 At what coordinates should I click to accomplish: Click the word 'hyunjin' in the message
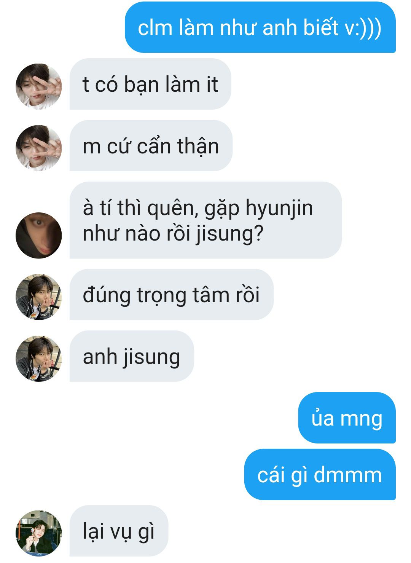tap(279, 209)
